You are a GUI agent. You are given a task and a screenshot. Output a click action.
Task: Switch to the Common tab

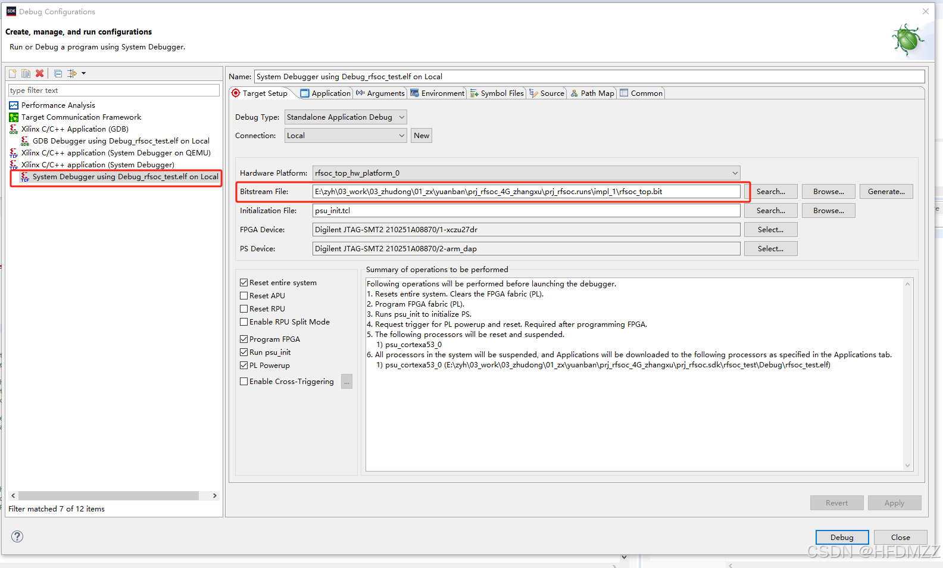point(641,93)
